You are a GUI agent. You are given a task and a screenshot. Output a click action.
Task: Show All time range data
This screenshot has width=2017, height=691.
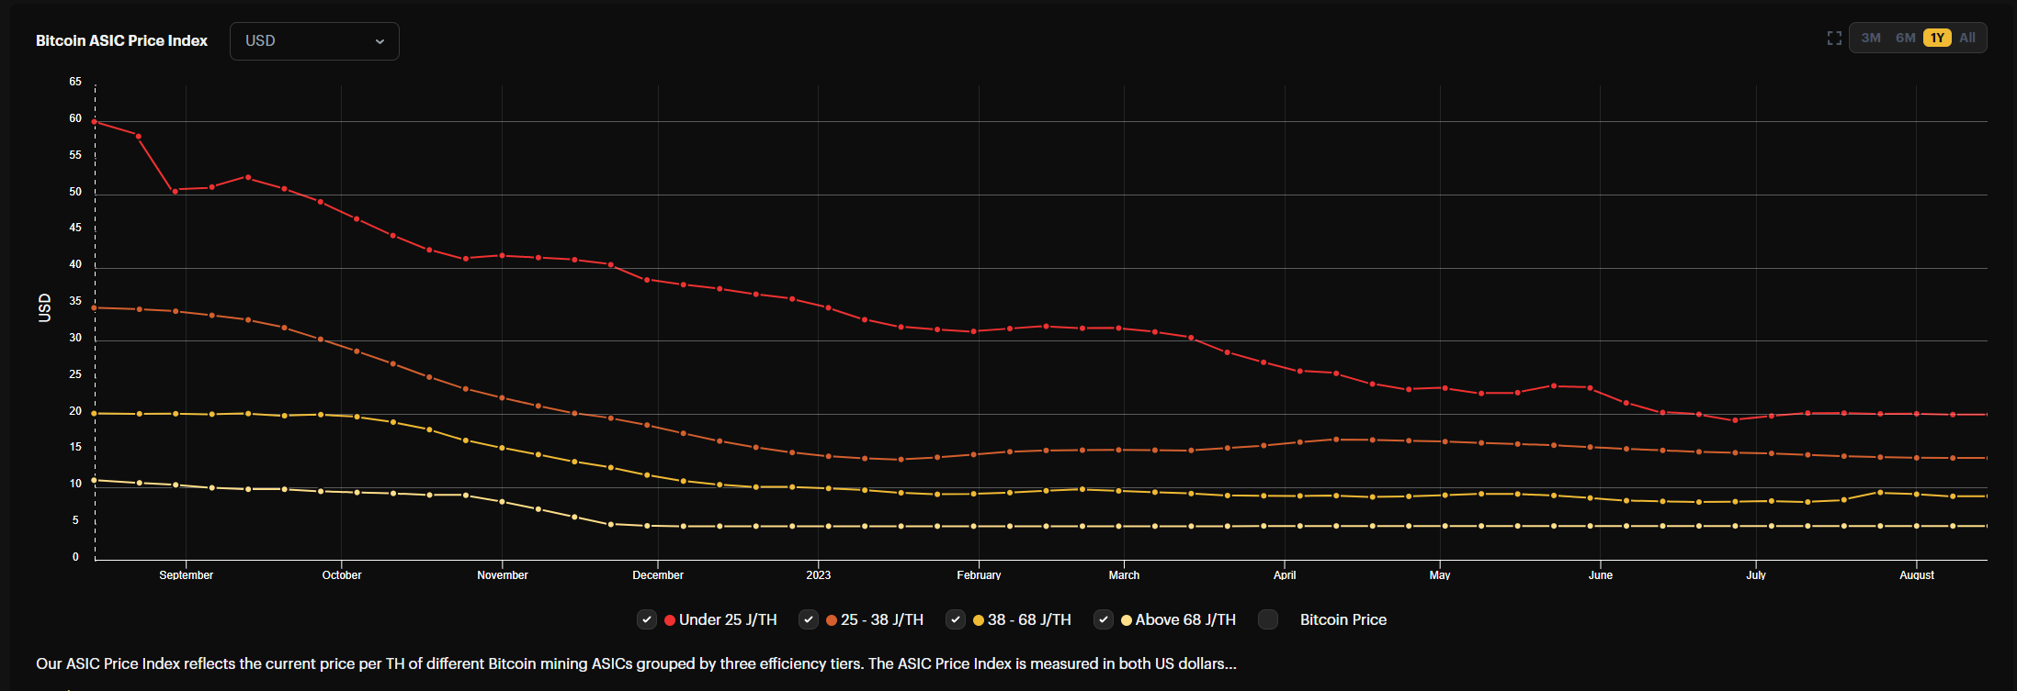click(1967, 38)
